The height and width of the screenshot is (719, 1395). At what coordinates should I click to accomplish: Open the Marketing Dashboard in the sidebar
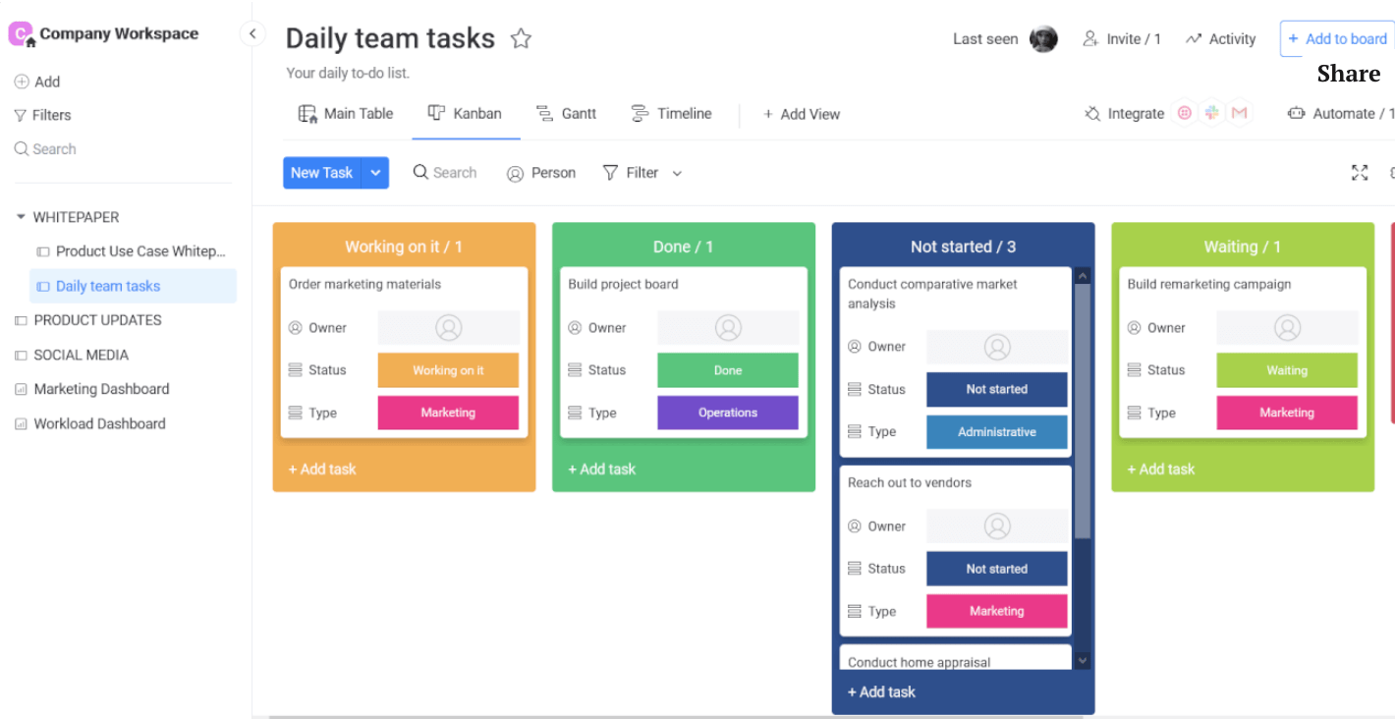101,389
